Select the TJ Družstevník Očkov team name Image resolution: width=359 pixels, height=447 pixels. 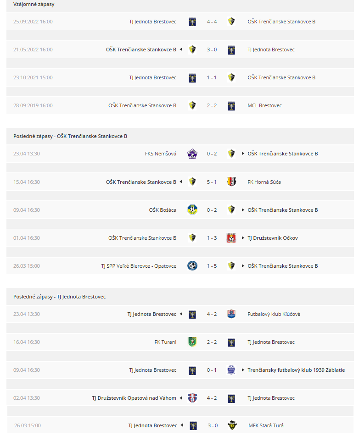[273, 238]
